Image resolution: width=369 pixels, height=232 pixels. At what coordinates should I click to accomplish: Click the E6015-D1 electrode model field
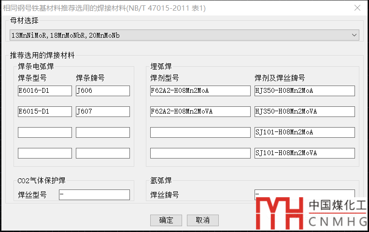pos(45,112)
